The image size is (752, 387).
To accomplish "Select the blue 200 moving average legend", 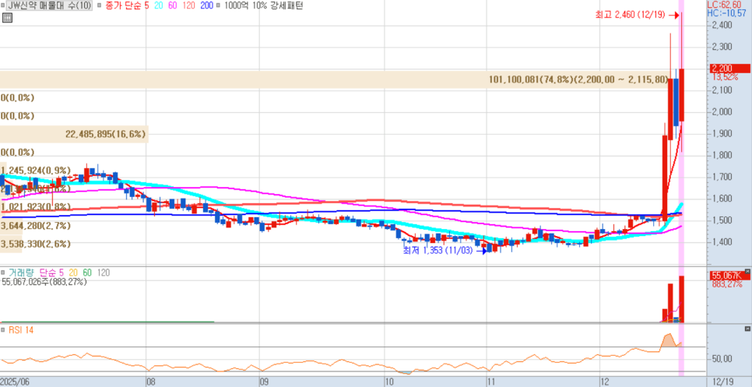I will pos(206,5).
